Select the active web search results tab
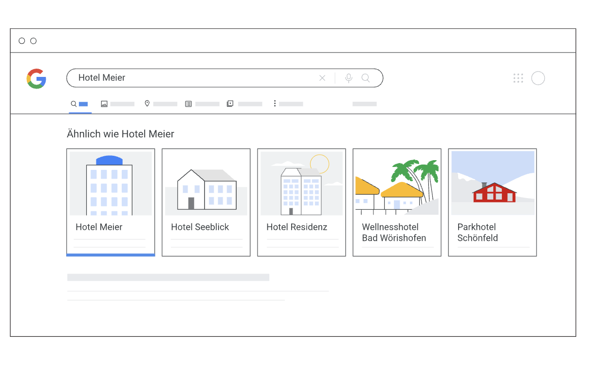 click(79, 104)
